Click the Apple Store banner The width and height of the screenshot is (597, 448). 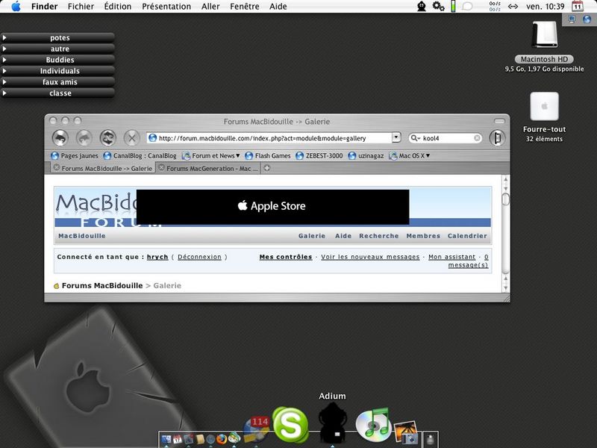coord(272,207)
